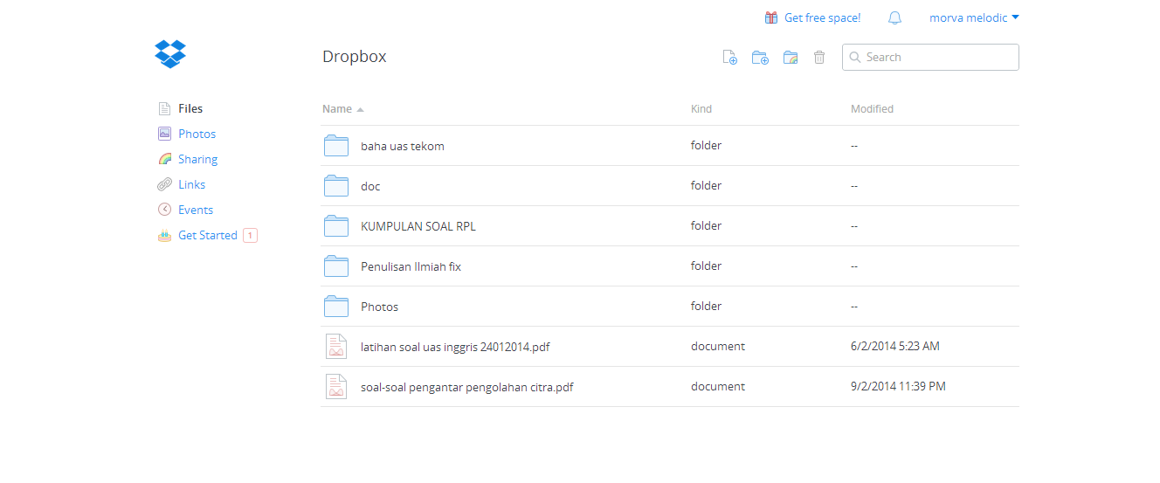Open the Files section in sidebar
Image resolution: width=1160 pixels, height=483 pixels.
tap(190, 109)
